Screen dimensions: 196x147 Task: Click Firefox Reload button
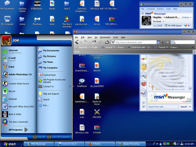[94, 42]
